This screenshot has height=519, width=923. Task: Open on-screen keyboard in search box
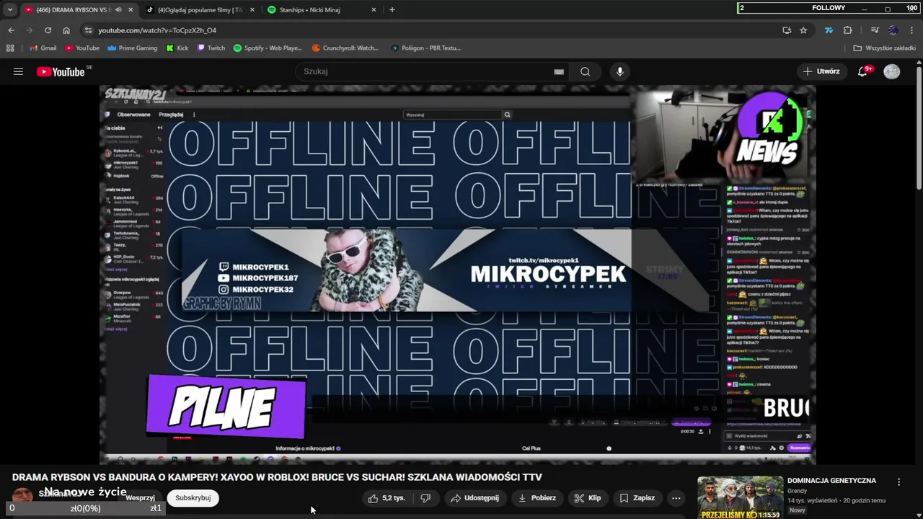pos(558,71)
